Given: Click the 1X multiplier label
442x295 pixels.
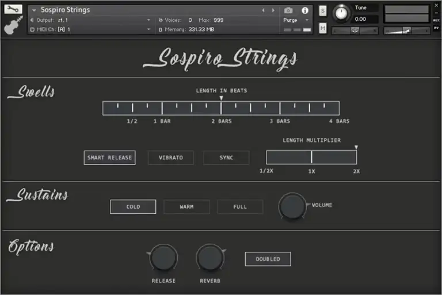Looking at the screenshot, I should 311,171.
